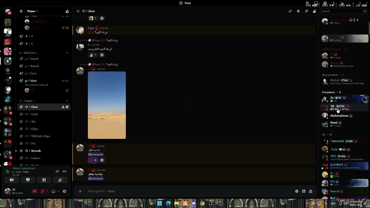Viewport: 370px width, 208px height.
Task: Switch to the Ajr channel
Action: pos(44,121)
